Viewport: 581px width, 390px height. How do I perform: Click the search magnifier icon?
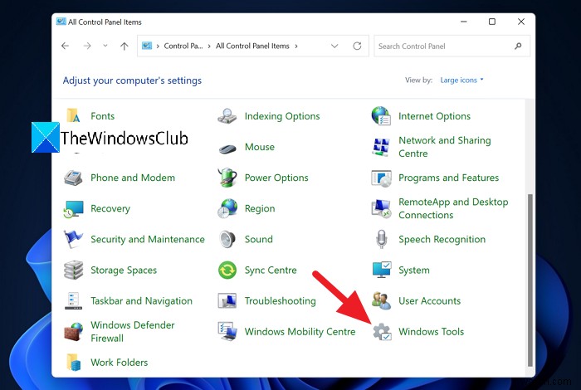coord(518,46)
